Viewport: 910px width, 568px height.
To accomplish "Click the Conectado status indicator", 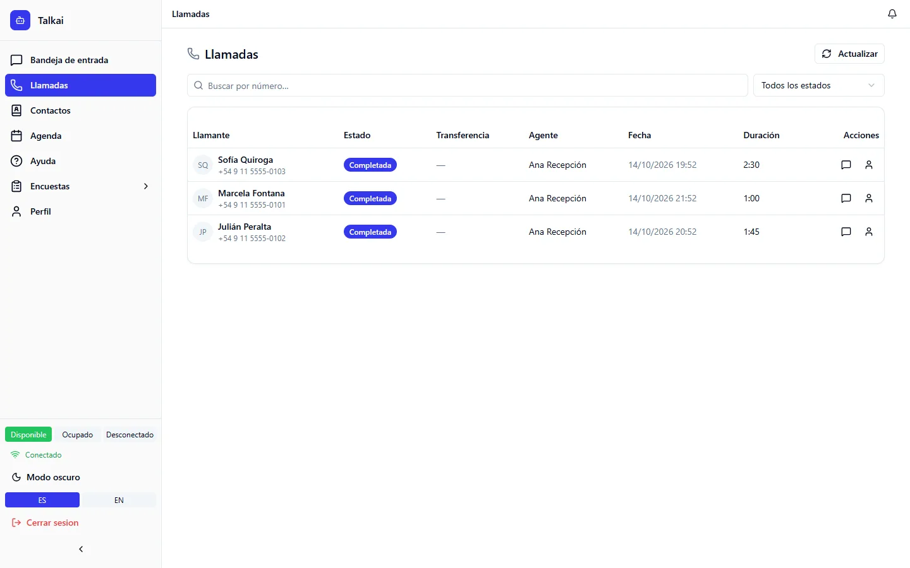I will point(37,455).
